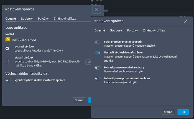Select Změnový příkaz tab in front dialog
This screenshot has width=194, height=119.
(154, 30)
